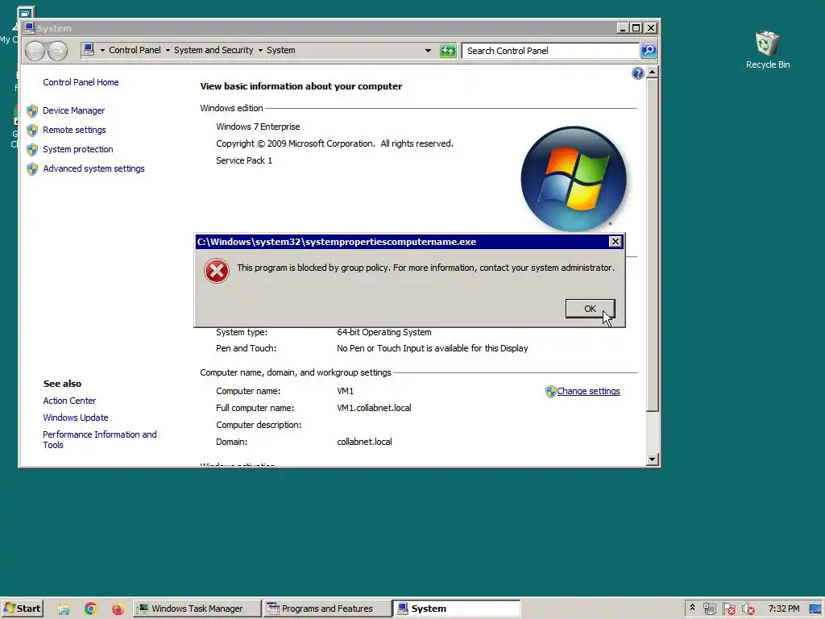The height and width of the screenshot is (619, 825).
Task: Click the Domain label in System window
Action: (231, 442)
